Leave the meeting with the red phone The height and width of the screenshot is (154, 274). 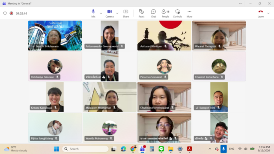261,13
